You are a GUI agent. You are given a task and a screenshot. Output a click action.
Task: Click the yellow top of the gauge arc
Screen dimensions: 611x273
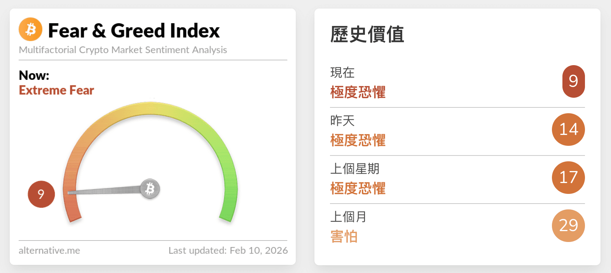click(x=151, y=108)
